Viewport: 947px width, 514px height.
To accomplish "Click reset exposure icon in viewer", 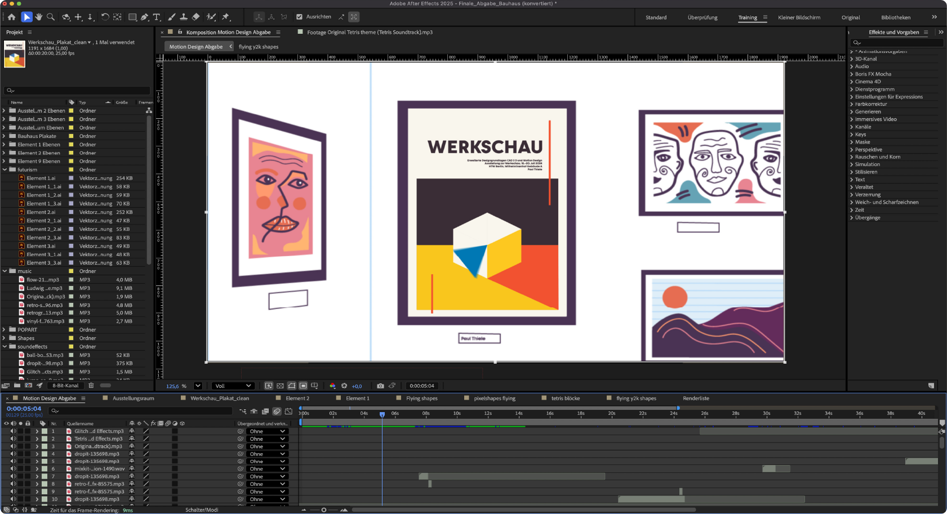I will [x=344, y=386].
